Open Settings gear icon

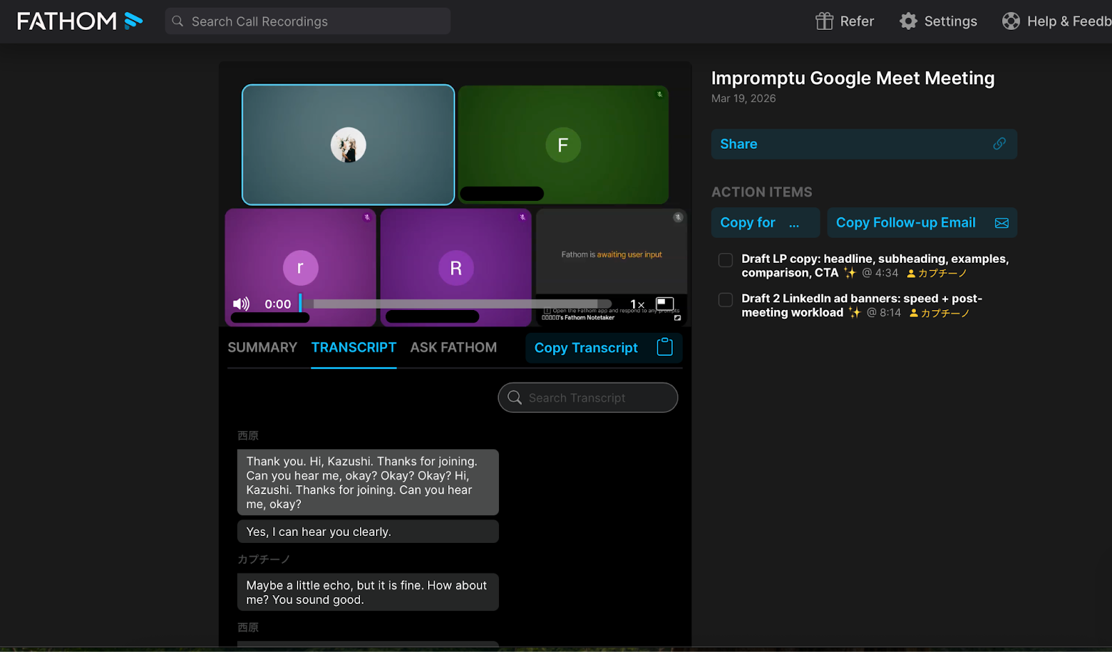tap(908, 22)
